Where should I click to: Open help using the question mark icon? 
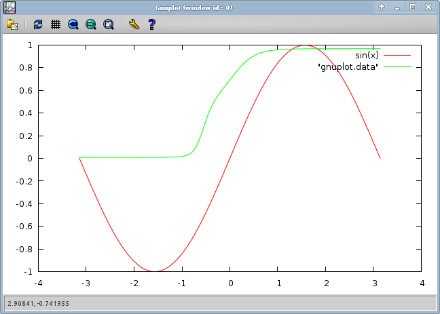(x=151, y=24)
